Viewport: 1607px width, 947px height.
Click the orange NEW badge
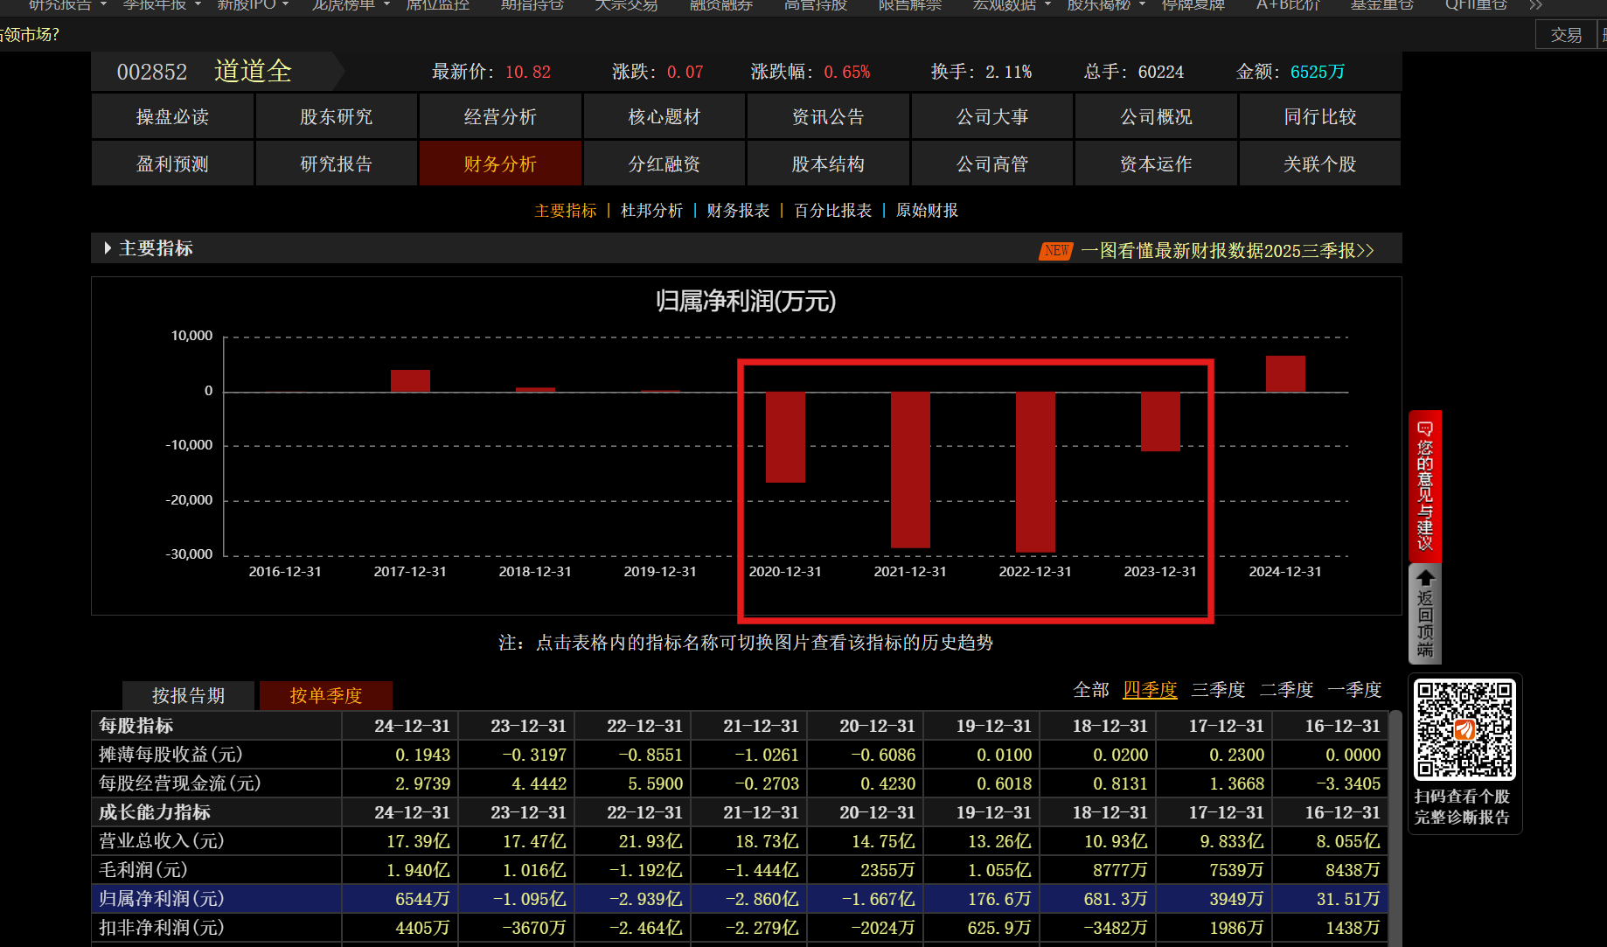click(1056, 251)
